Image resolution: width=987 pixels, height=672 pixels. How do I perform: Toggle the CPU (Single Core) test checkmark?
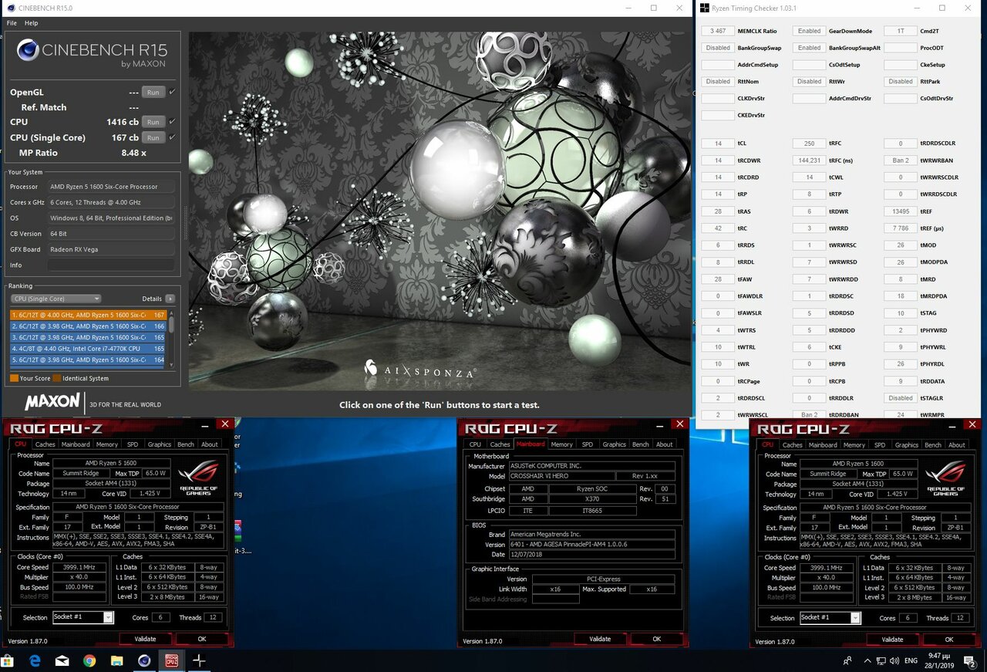[172, 137]
